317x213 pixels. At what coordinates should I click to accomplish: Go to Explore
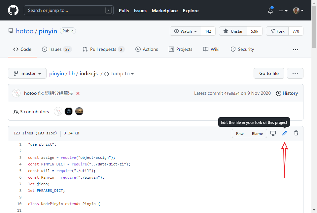pos(191,11)
